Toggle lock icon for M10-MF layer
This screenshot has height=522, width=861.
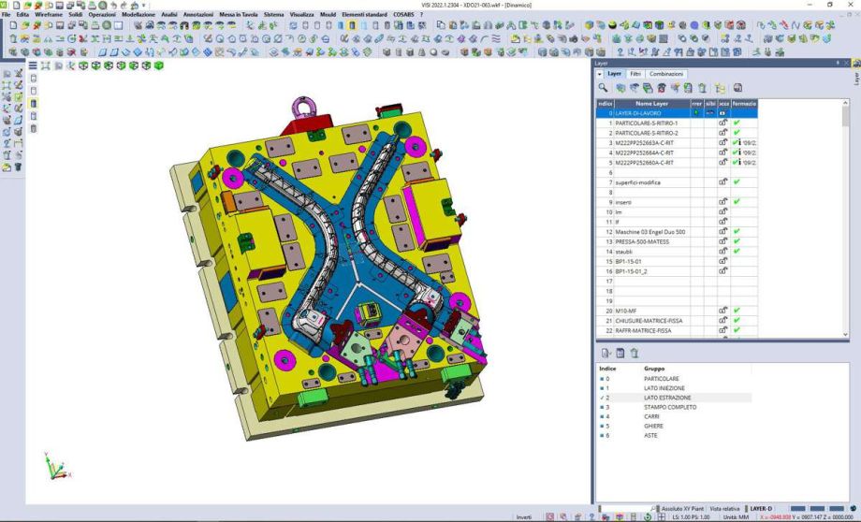click(723, 311)
